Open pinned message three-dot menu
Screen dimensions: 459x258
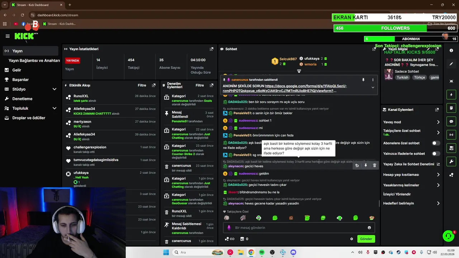tap(373, 80)
